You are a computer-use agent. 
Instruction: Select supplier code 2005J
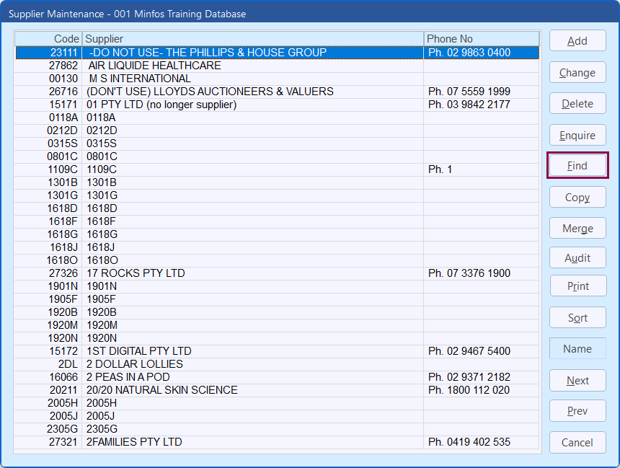pos(277,416)
